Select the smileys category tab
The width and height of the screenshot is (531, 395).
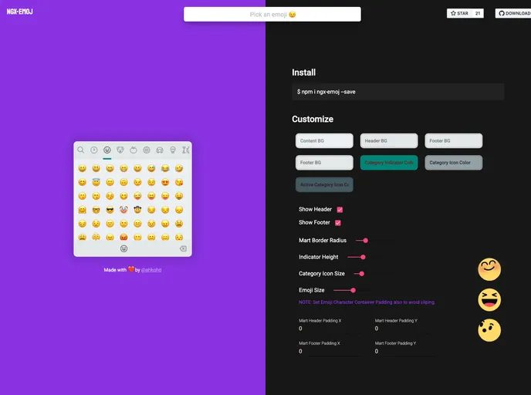[x=107, y=150]
